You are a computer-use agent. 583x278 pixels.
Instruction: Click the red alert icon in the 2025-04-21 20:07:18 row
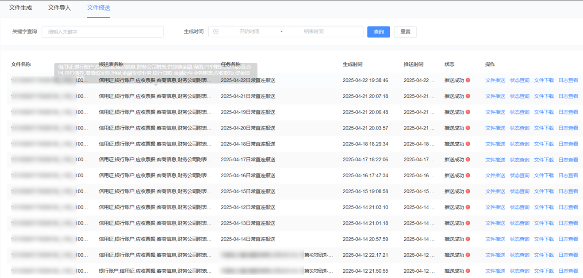click(468, 96)
